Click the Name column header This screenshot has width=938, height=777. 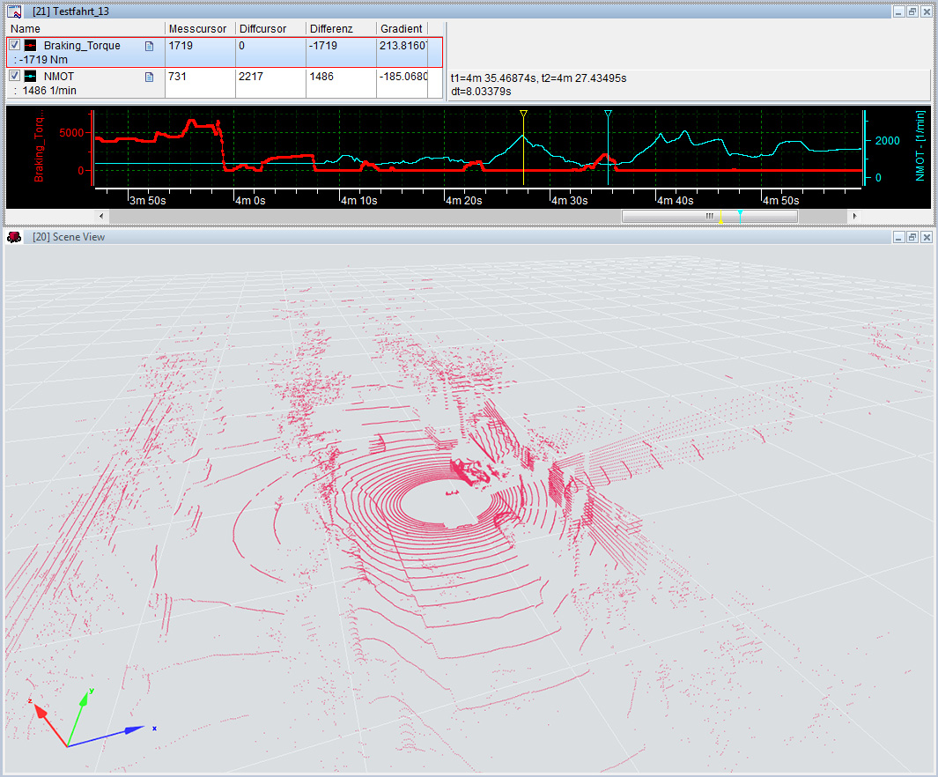coord(84,29)
